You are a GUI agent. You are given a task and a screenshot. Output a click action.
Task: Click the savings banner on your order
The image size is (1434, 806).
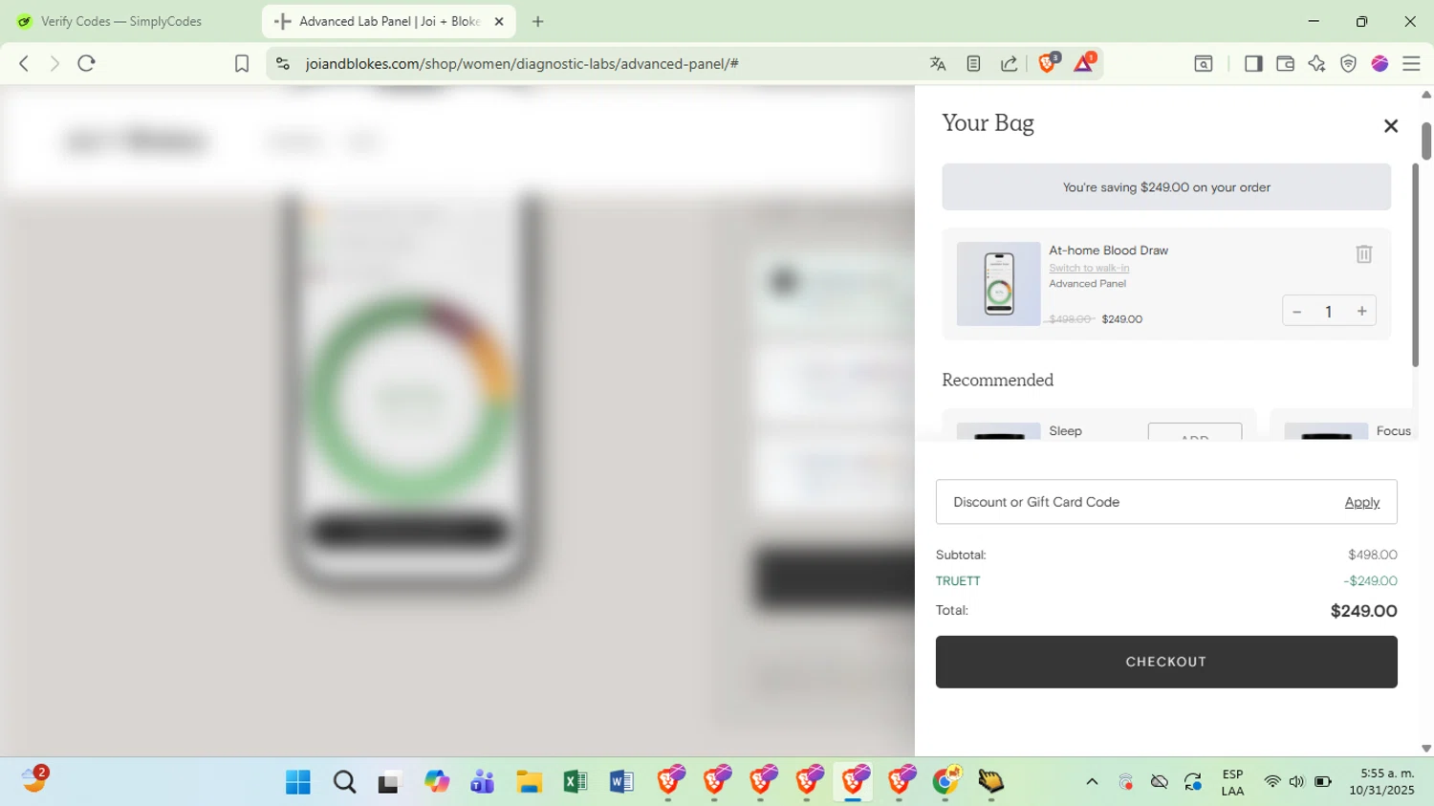(x=1166, y=187)
